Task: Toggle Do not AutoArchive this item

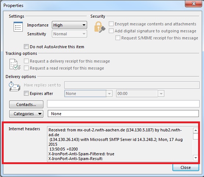Action: 26,47
